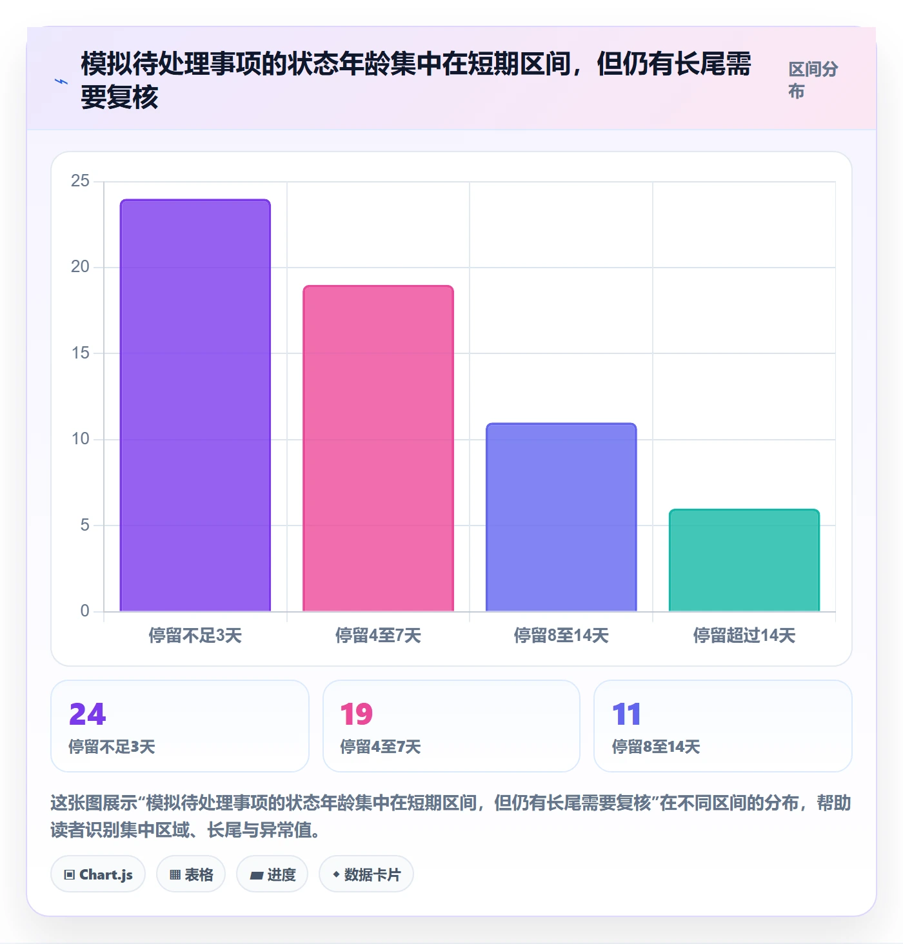The image size is (903, 944).
Task: Click the x-axis label 停留超过14天
Action: tap(744, 635)
